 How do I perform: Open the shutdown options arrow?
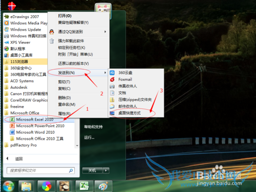point(106,171)
